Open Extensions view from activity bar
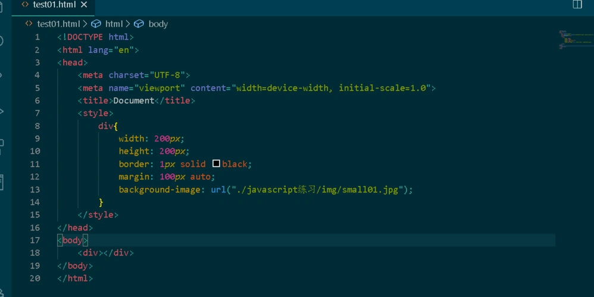The image size is (594, 297). tap(2, 144)
